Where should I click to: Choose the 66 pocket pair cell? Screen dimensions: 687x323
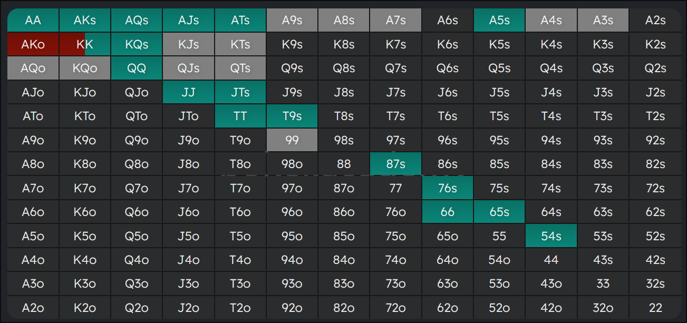pos(447,212)
